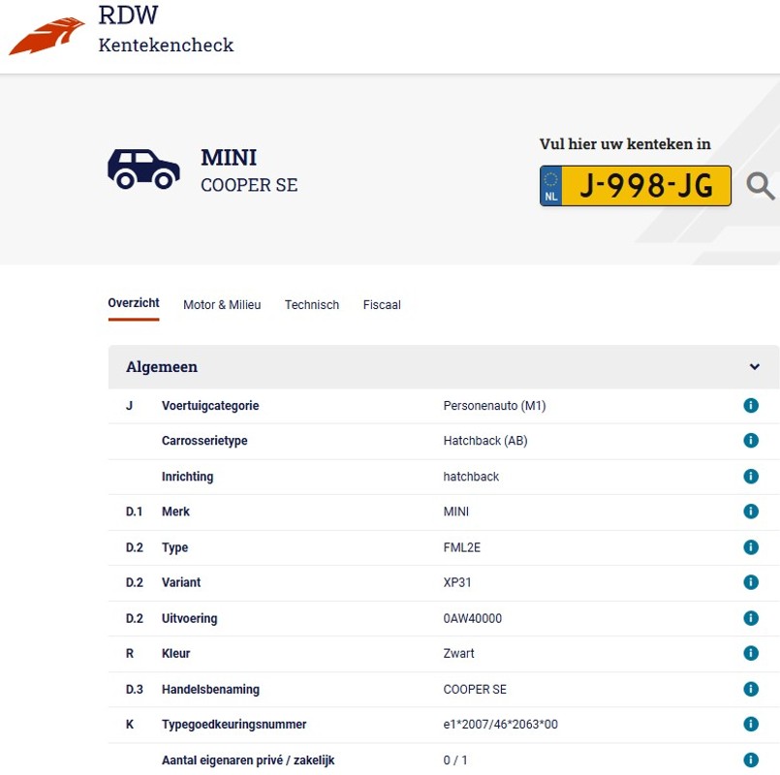The height and width of the screenshot is (775, 780).
Task: Open info icon for Handelsbenaming row
Action: [751, 689]
